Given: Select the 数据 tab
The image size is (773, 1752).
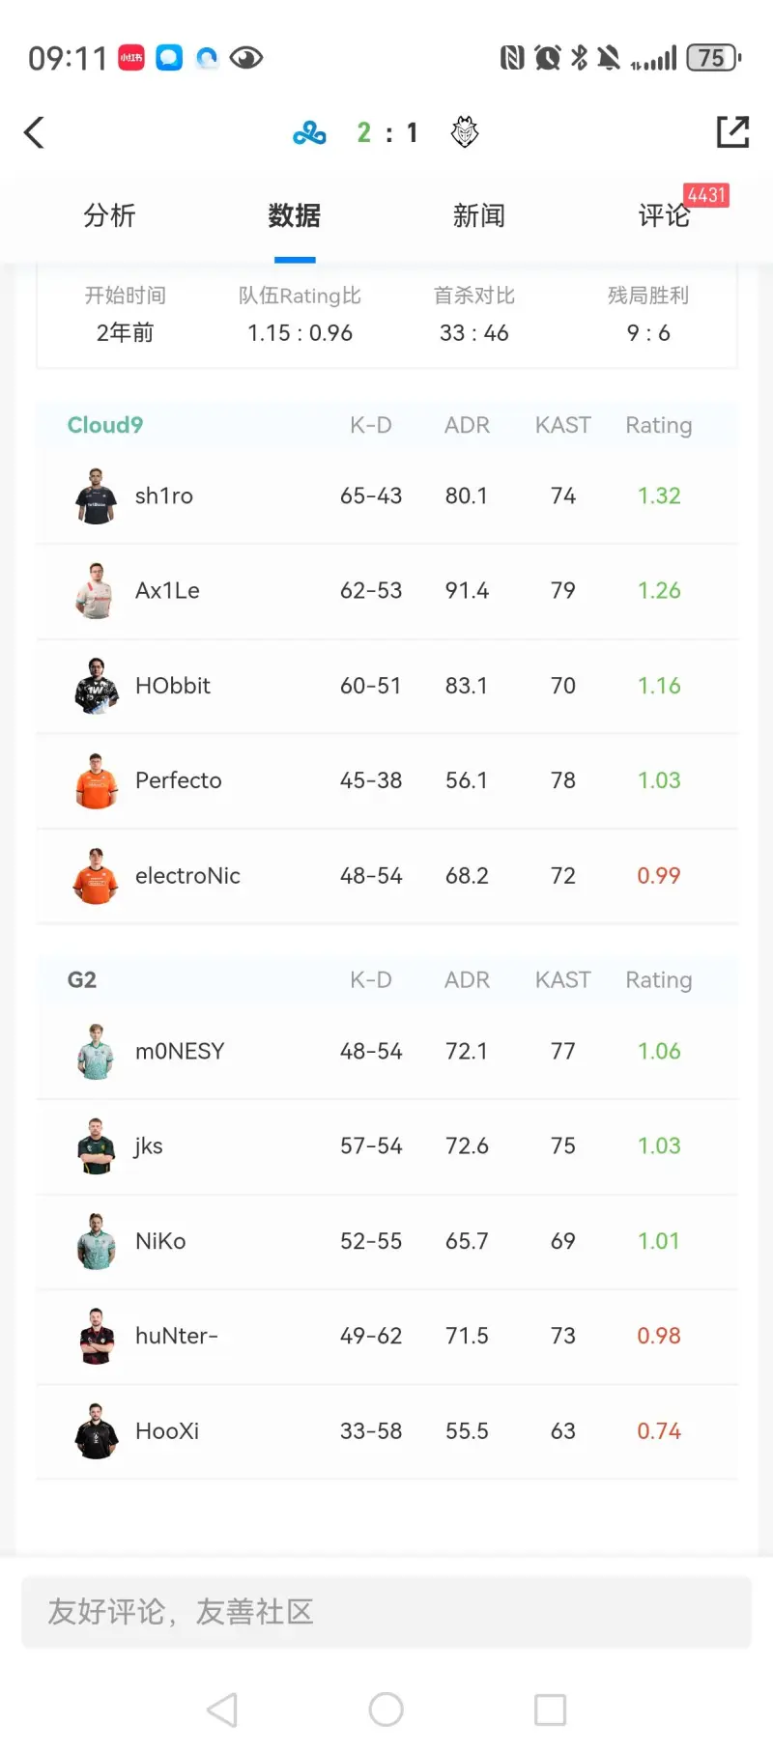Looking at the screenshot, I should (295, 215).
